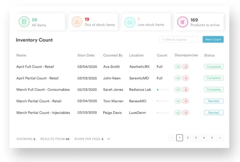The height and width of the screenshot is (162, 240).
Task: Click the 169 Products to arrive card
Action: coord(199,22)
